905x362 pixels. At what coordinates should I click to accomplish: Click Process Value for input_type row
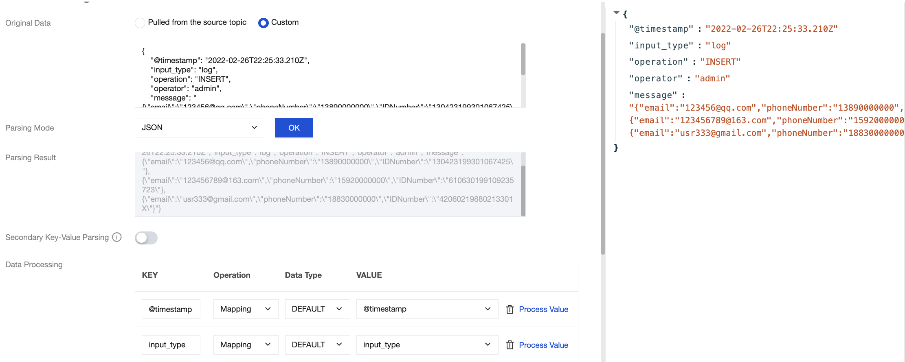[543, 345]
